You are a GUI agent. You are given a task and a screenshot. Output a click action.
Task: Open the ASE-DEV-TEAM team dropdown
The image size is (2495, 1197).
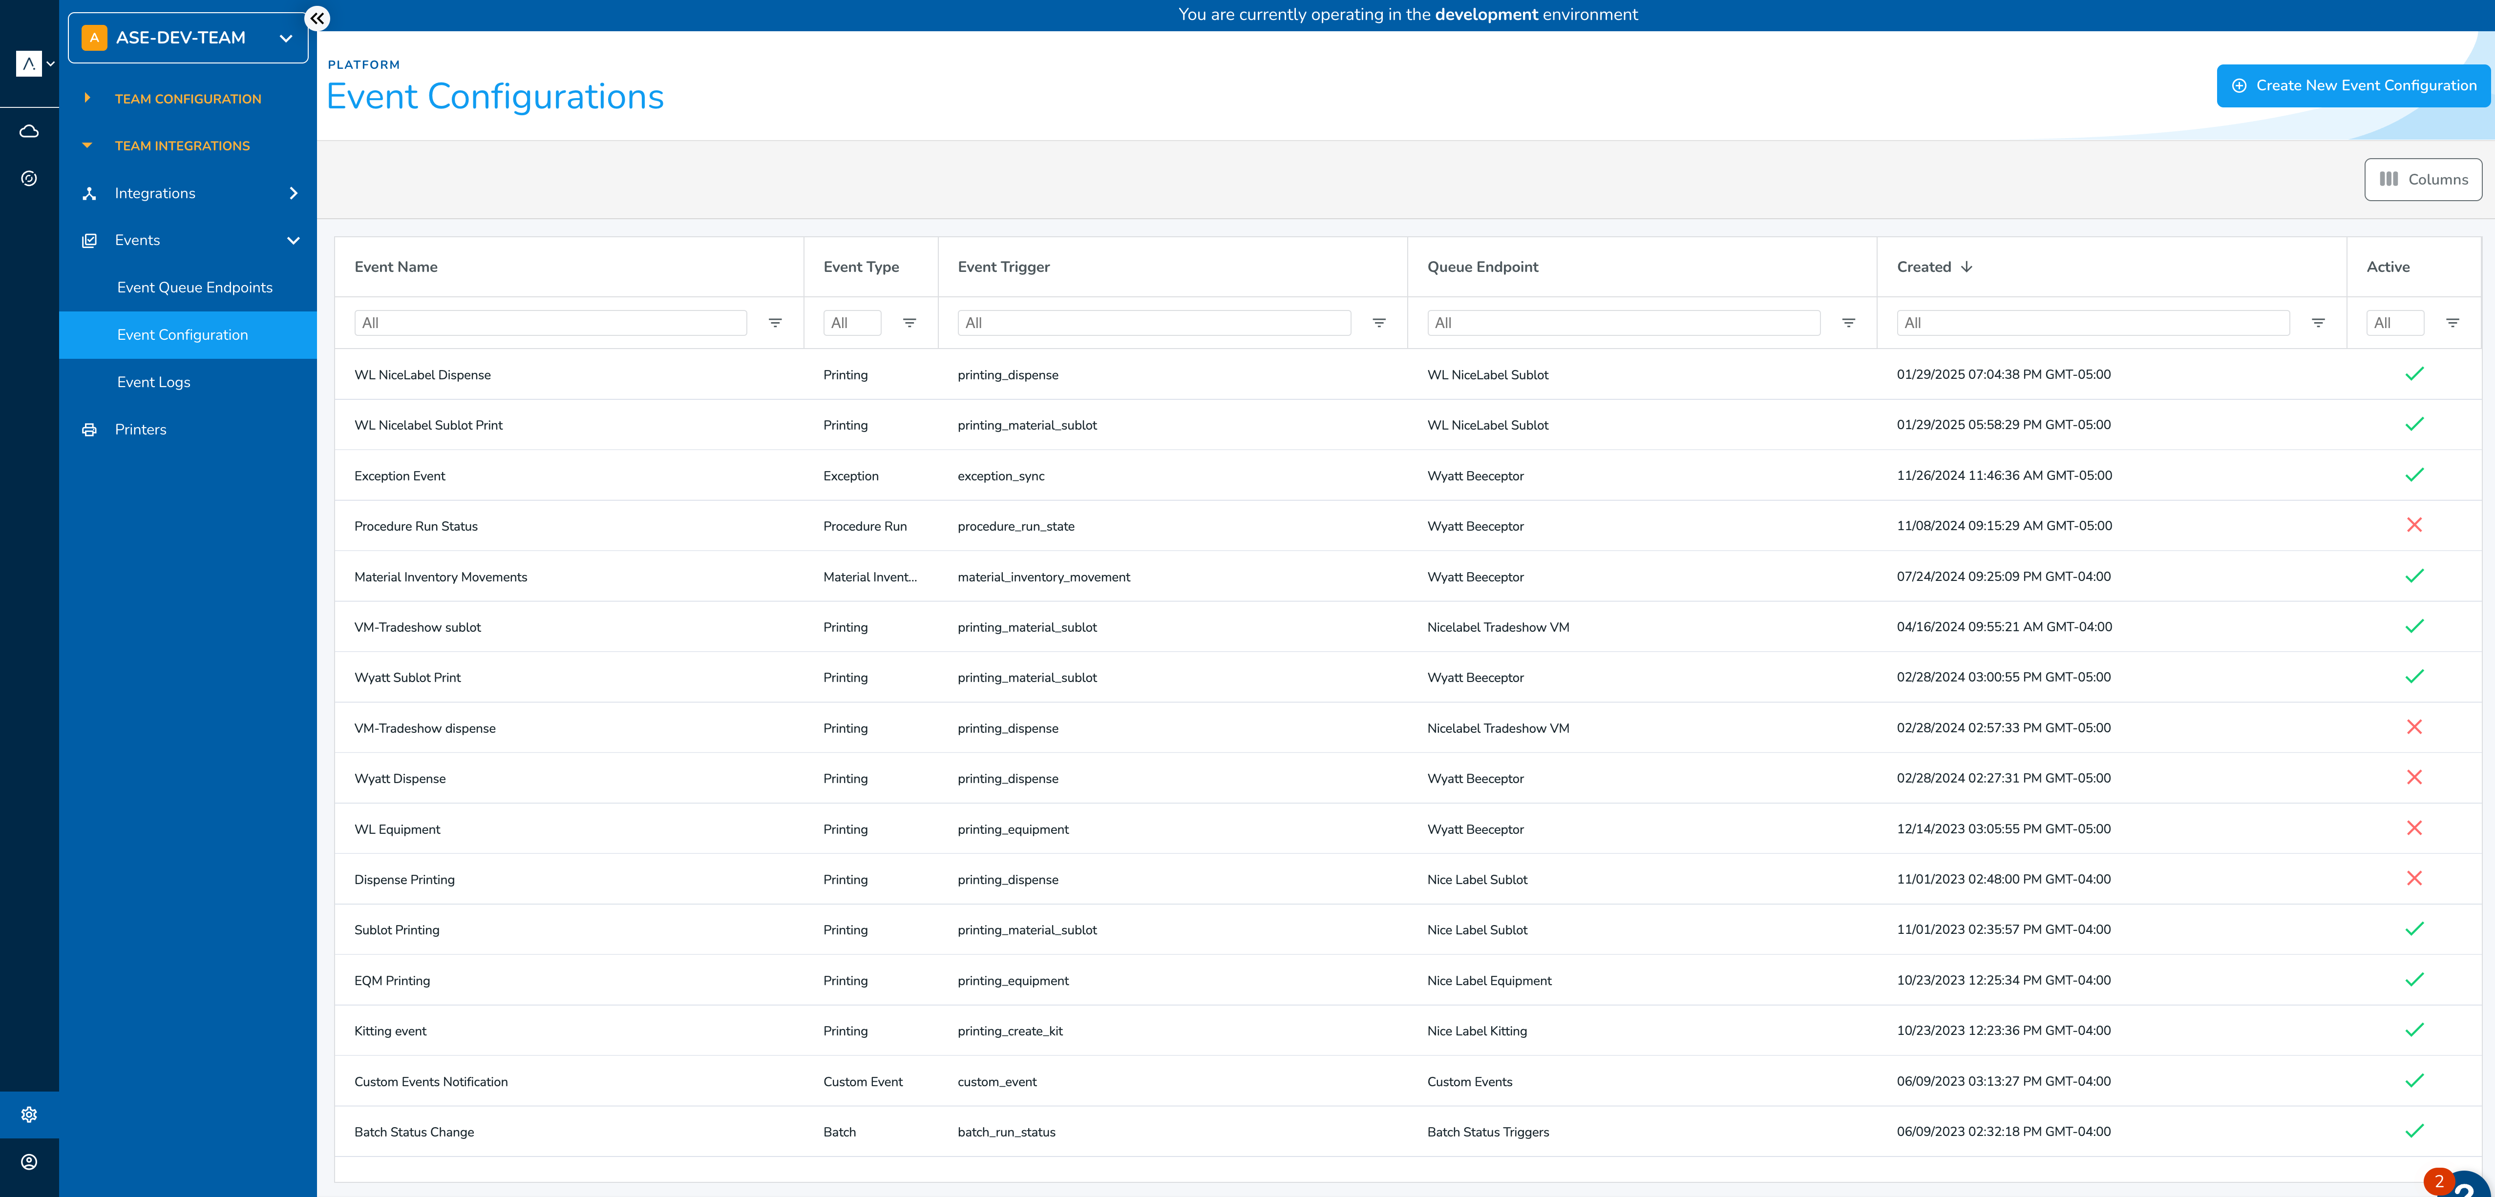point(188,38)
